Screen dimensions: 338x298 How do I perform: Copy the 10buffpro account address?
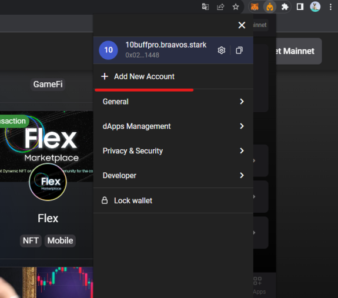coord(239,50)
